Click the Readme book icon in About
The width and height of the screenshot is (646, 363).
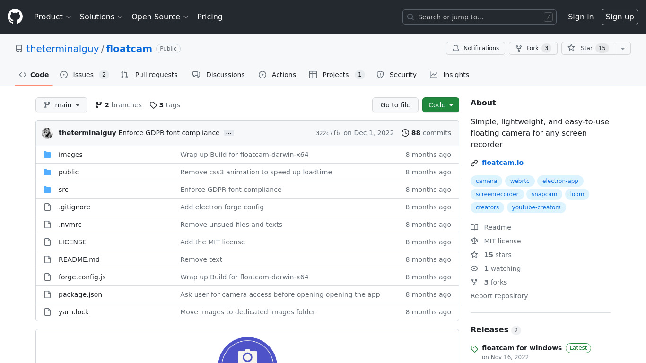pyautogui.click(x=474, y=227)
